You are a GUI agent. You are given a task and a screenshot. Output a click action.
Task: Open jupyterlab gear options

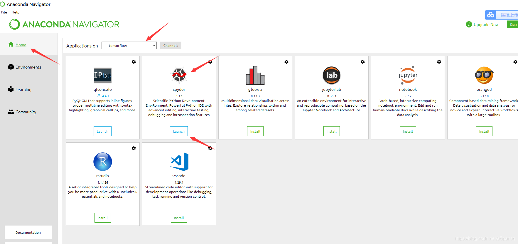tap(363, 62)
